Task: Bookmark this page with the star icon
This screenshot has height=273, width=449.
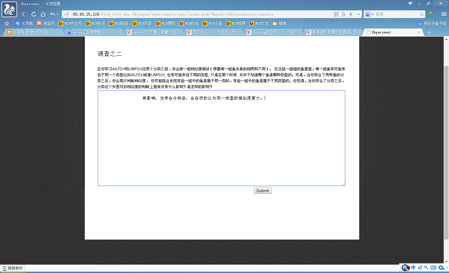Action: [x=344, y=14]
